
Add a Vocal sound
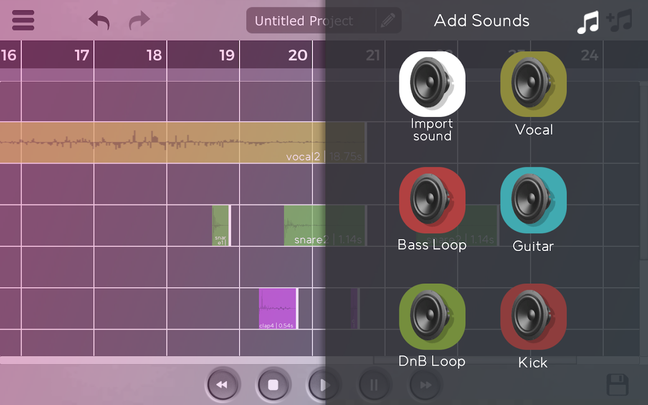tap(533, 84)
